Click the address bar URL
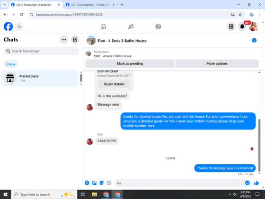This screenshot has width=265, height=199. click(x=69, y=15)
